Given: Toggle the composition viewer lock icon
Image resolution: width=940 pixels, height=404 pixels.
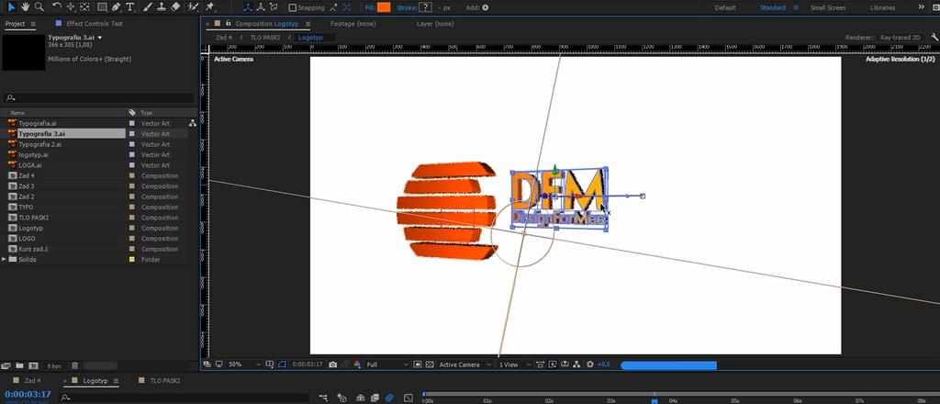Looking at the screenshot, I should tap(228, 23).
